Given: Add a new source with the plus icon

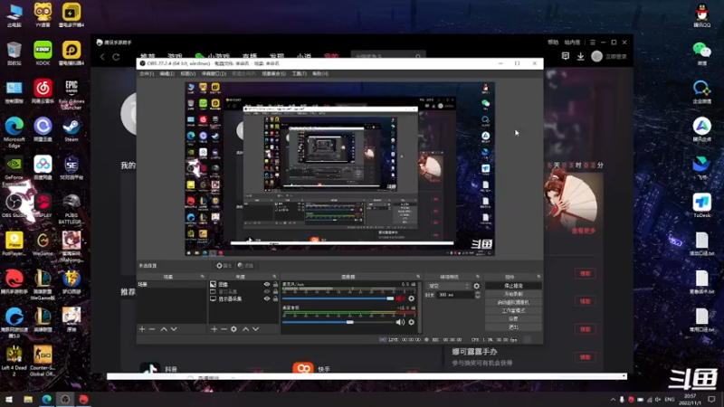Looking at the screenshot, I should tap(214, 329).
